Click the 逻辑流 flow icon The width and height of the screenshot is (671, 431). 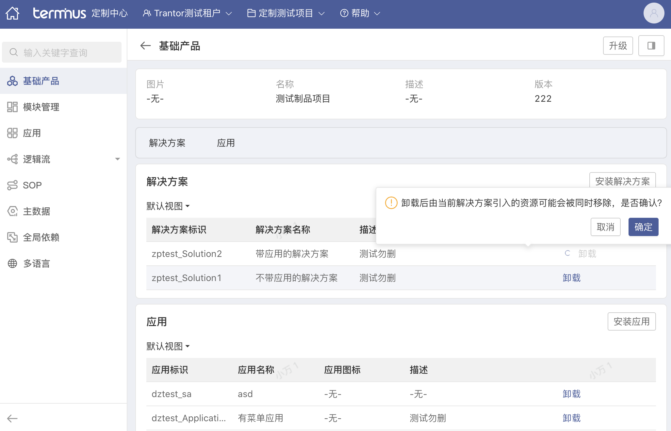click(12, 159)
